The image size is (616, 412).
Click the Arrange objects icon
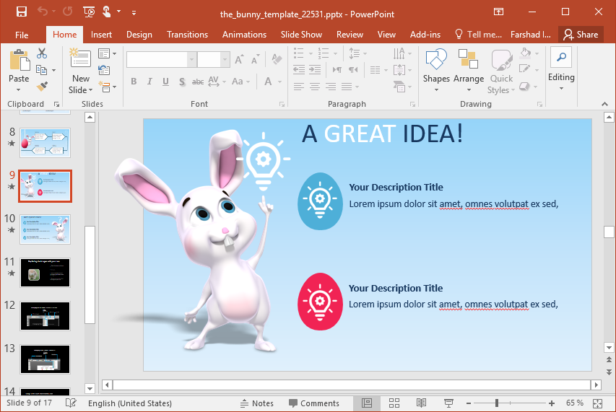click(x=469, y=66)
